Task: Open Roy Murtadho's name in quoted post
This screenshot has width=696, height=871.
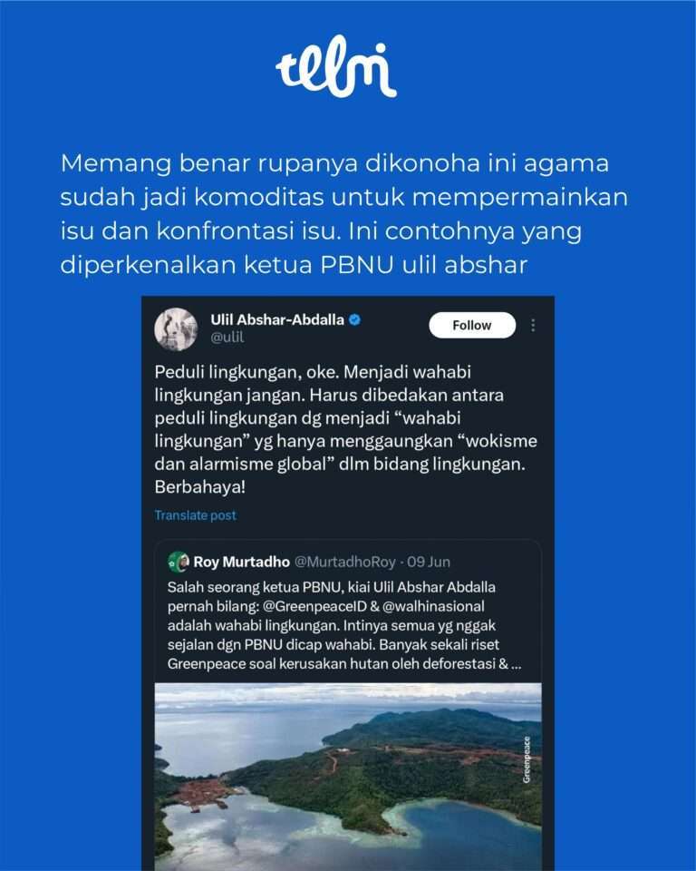Action: click(241, 562)
